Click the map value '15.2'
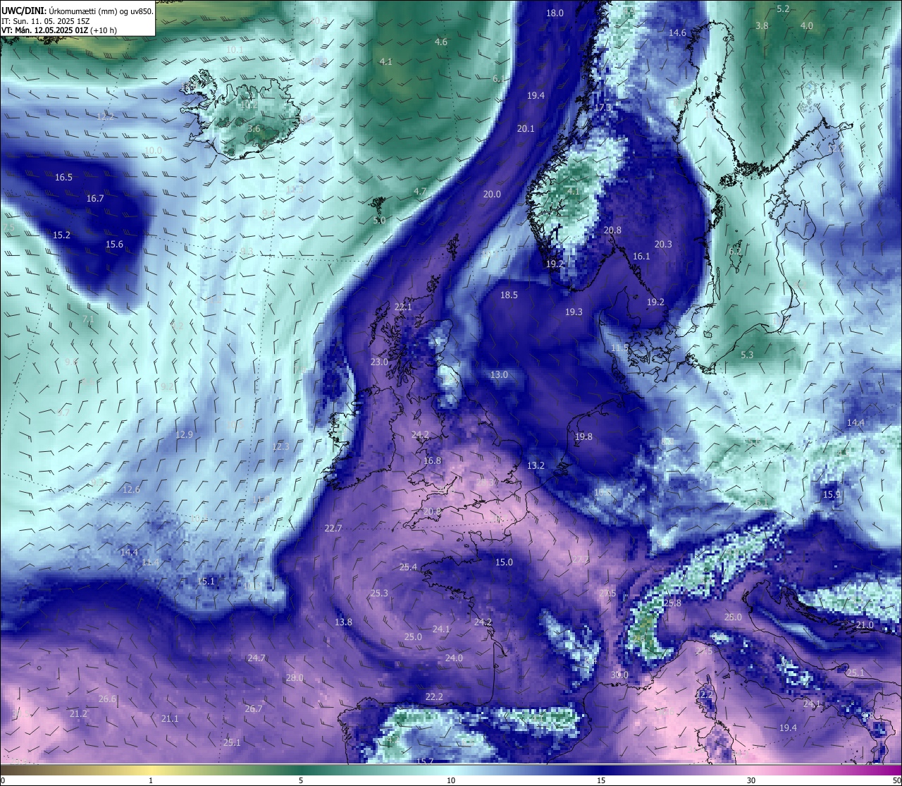This screenshot has height=786, width=902. (x=61, y=235)
